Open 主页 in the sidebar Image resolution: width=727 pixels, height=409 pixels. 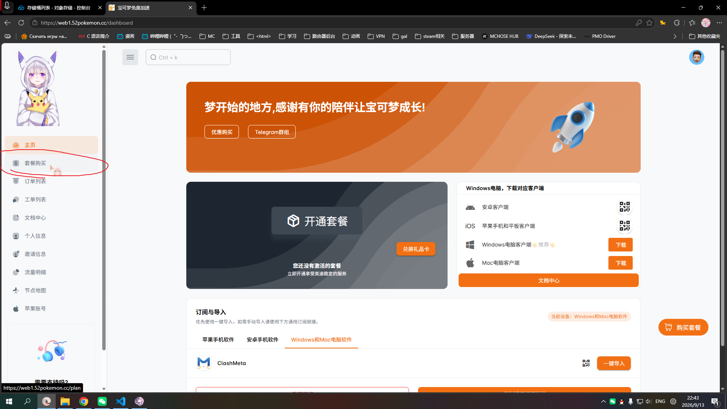click(51, 145)
